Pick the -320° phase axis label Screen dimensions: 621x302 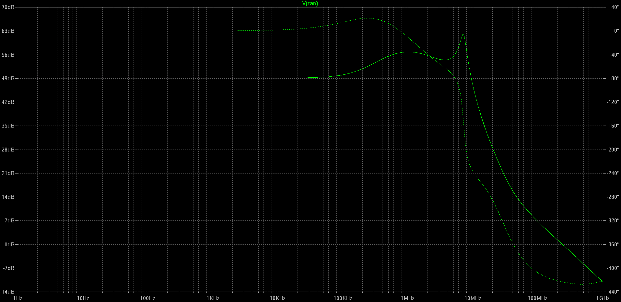(613, 220)
